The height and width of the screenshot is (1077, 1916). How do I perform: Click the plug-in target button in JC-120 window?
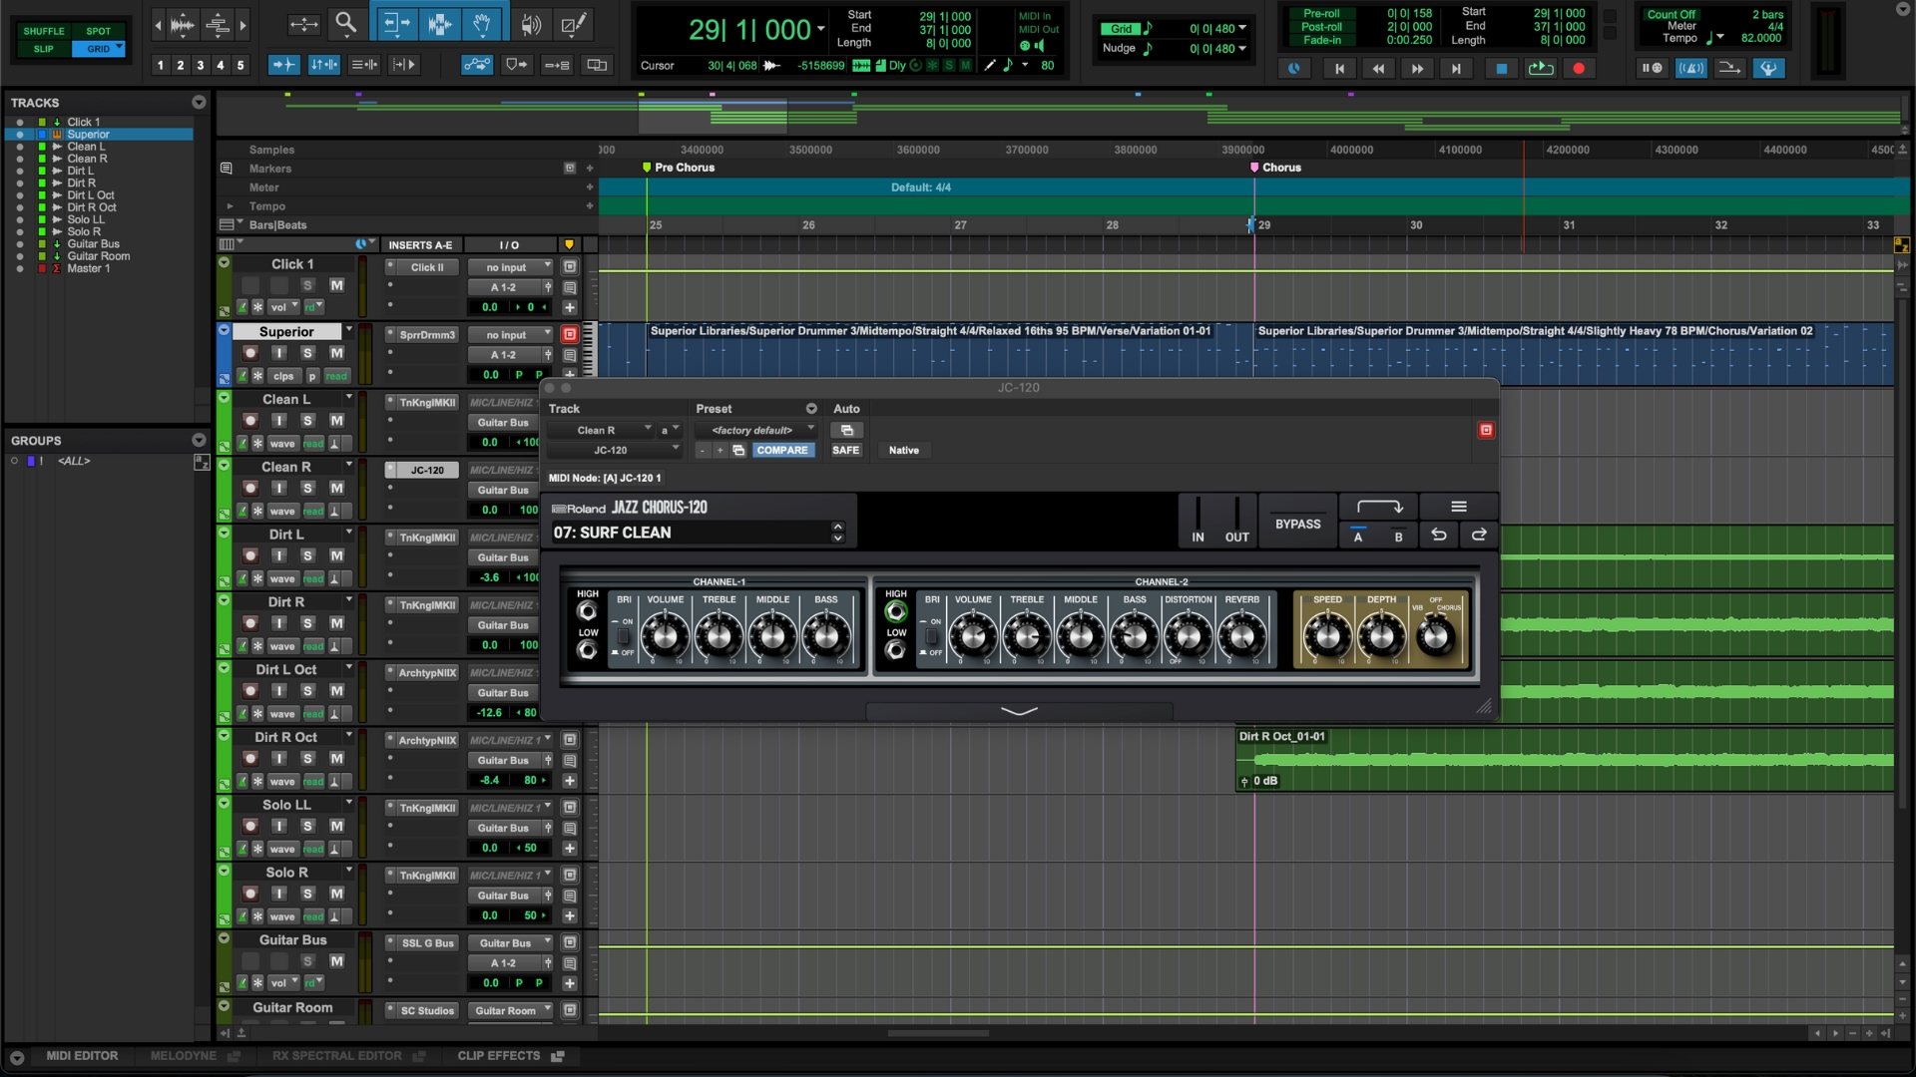point(1486,430)
